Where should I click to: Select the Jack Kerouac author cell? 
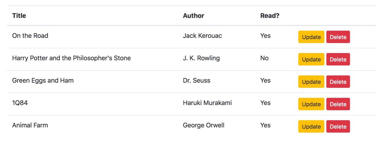202,36
